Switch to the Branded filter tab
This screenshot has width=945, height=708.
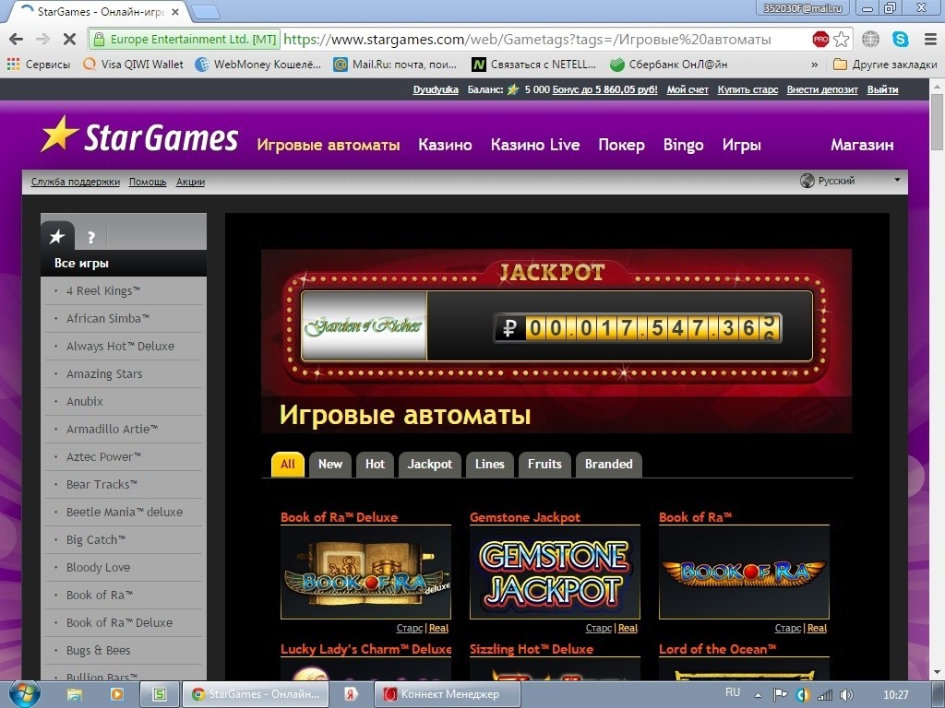(609, 465)
